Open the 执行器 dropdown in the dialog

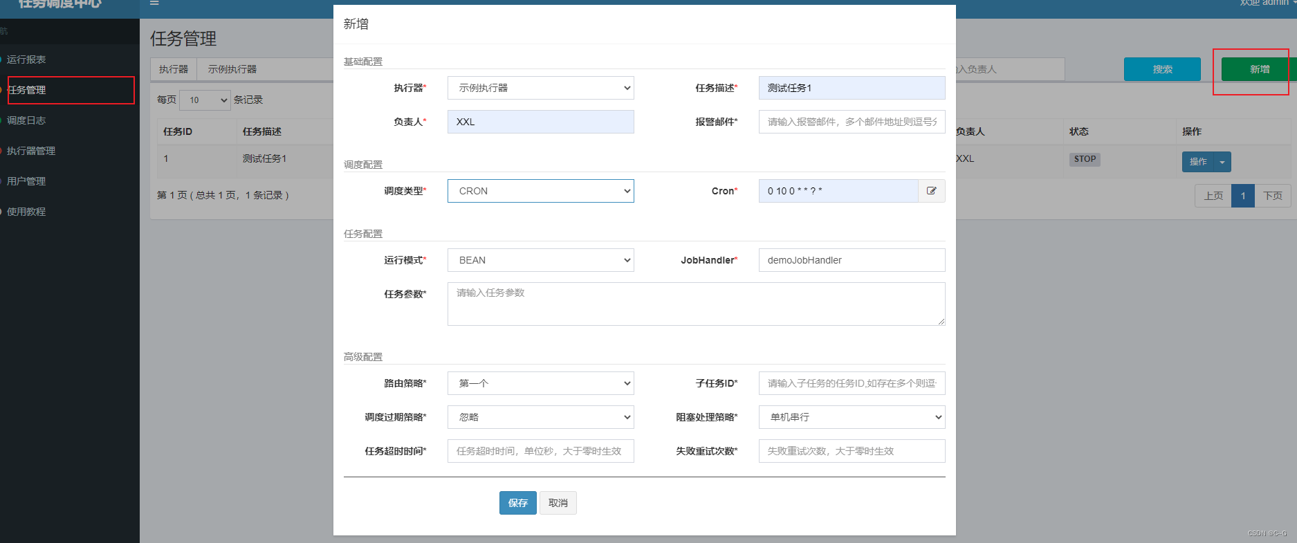(541, 88)
